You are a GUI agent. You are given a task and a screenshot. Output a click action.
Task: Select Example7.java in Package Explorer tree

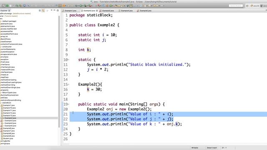click(x=8, y=131)
